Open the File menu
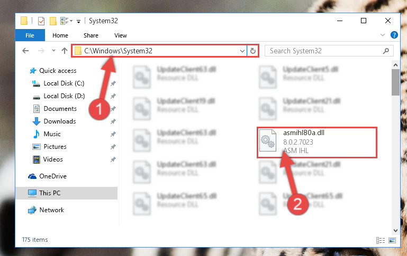Viewport: 407px width, 256px height. pyautogui.click(x=30, y=35)
